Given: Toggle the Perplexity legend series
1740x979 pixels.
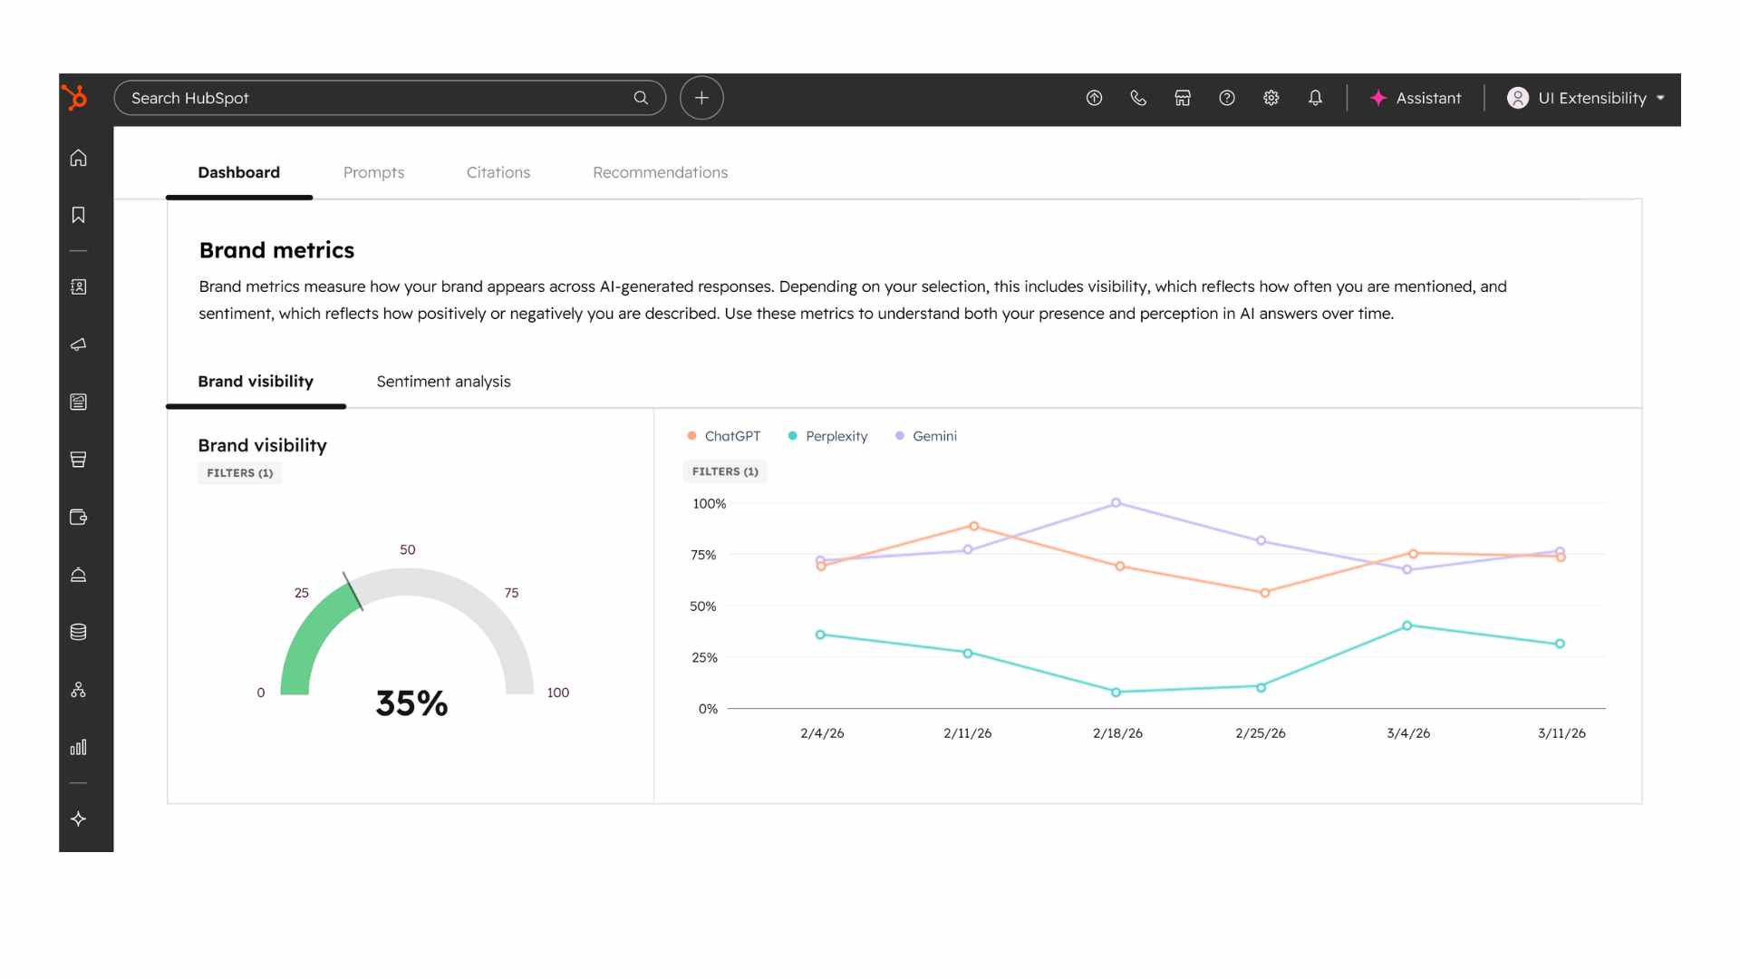Looking at the screenshot, I should [827, 436].
